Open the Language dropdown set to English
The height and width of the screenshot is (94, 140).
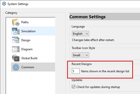(80, 33)
